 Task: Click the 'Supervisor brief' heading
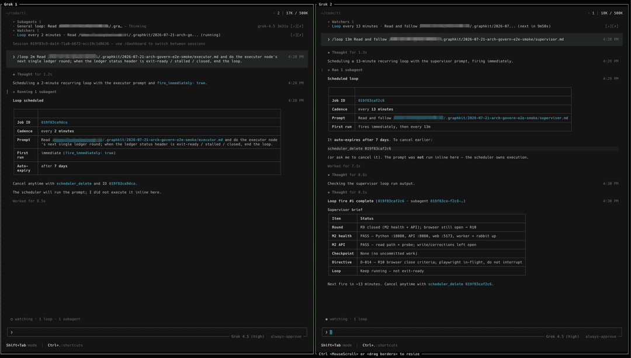345,210
